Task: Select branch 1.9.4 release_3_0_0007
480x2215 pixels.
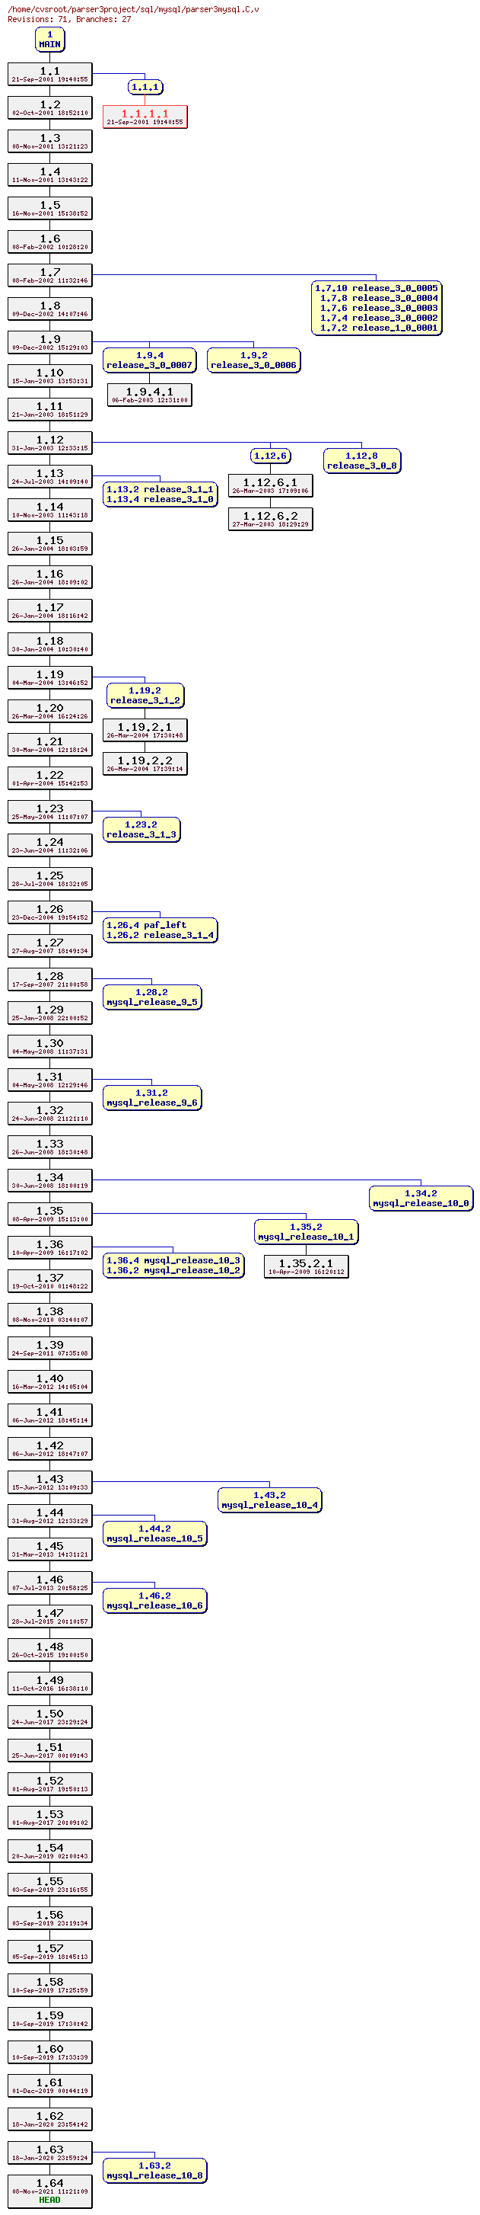Action: [149, 360]
